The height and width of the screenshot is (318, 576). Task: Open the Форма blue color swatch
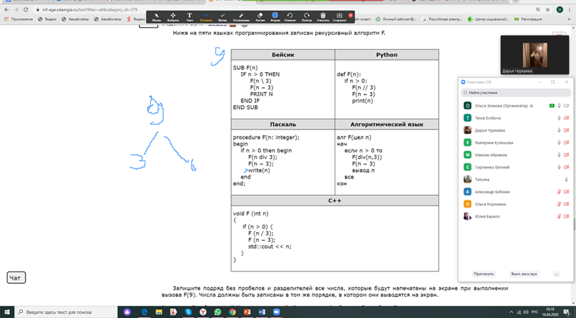(x=275, y=16)
